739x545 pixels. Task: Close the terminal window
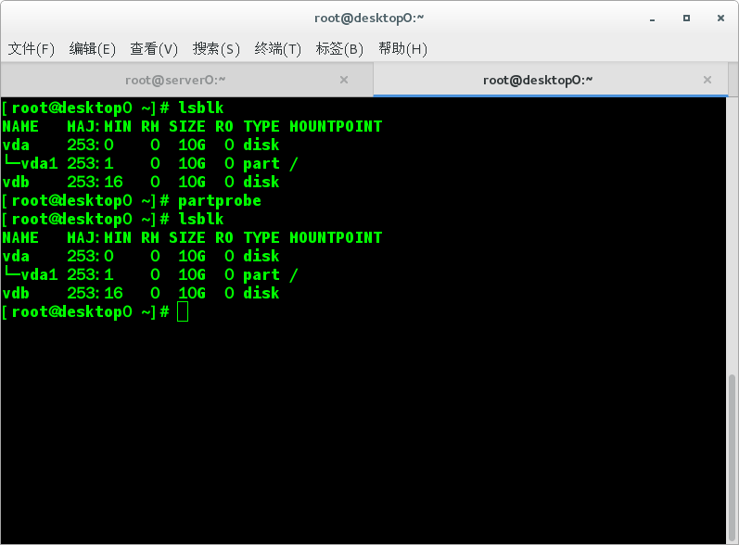tap(720, 18)
